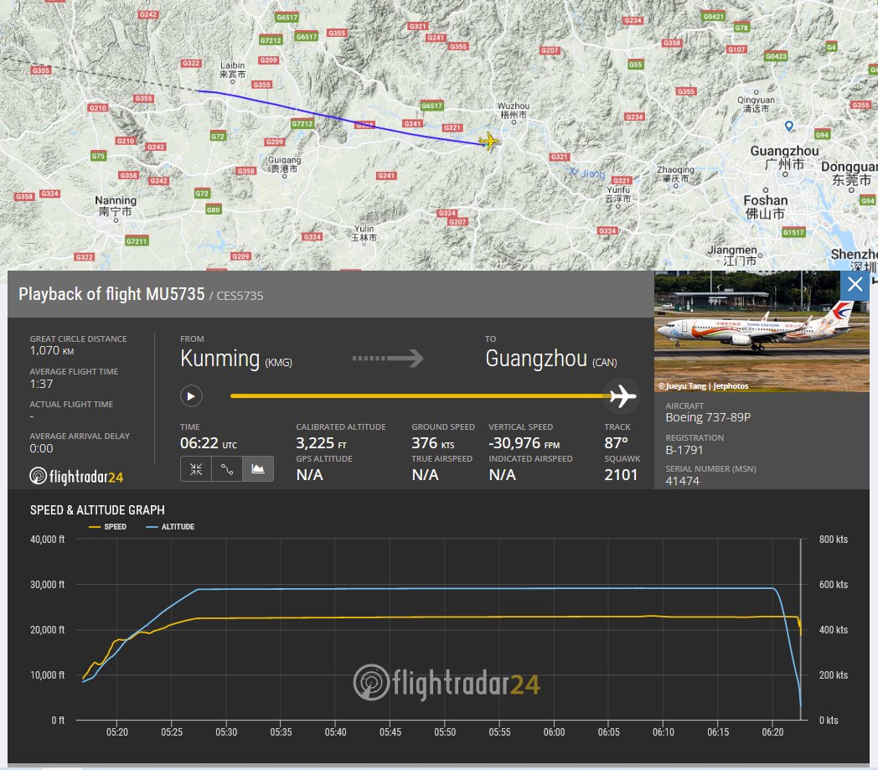The width and height of the screenshot is (878, 770).
Task: Click the center-on-aircraft icon button
Action: coord(195,469)
